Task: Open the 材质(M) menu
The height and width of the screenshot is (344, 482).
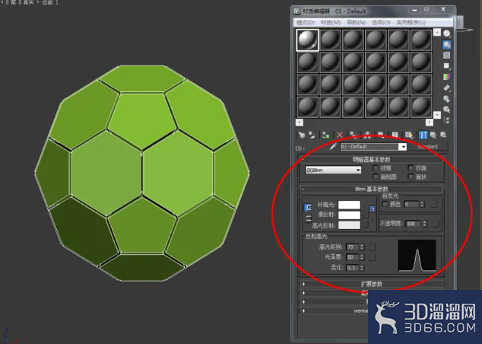Action: tap(331, 23)
